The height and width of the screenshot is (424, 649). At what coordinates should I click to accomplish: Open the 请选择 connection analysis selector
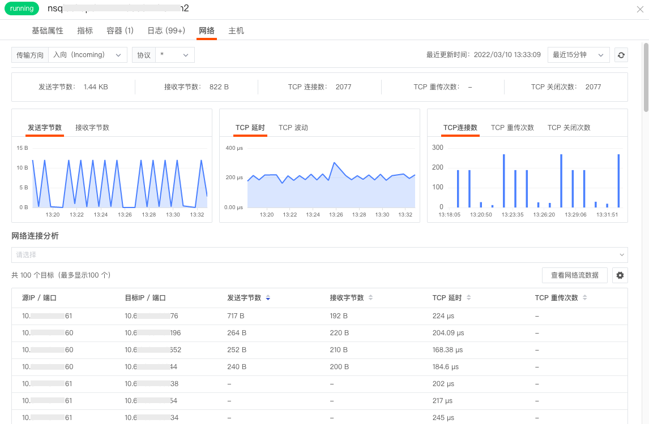coord(319,255)
